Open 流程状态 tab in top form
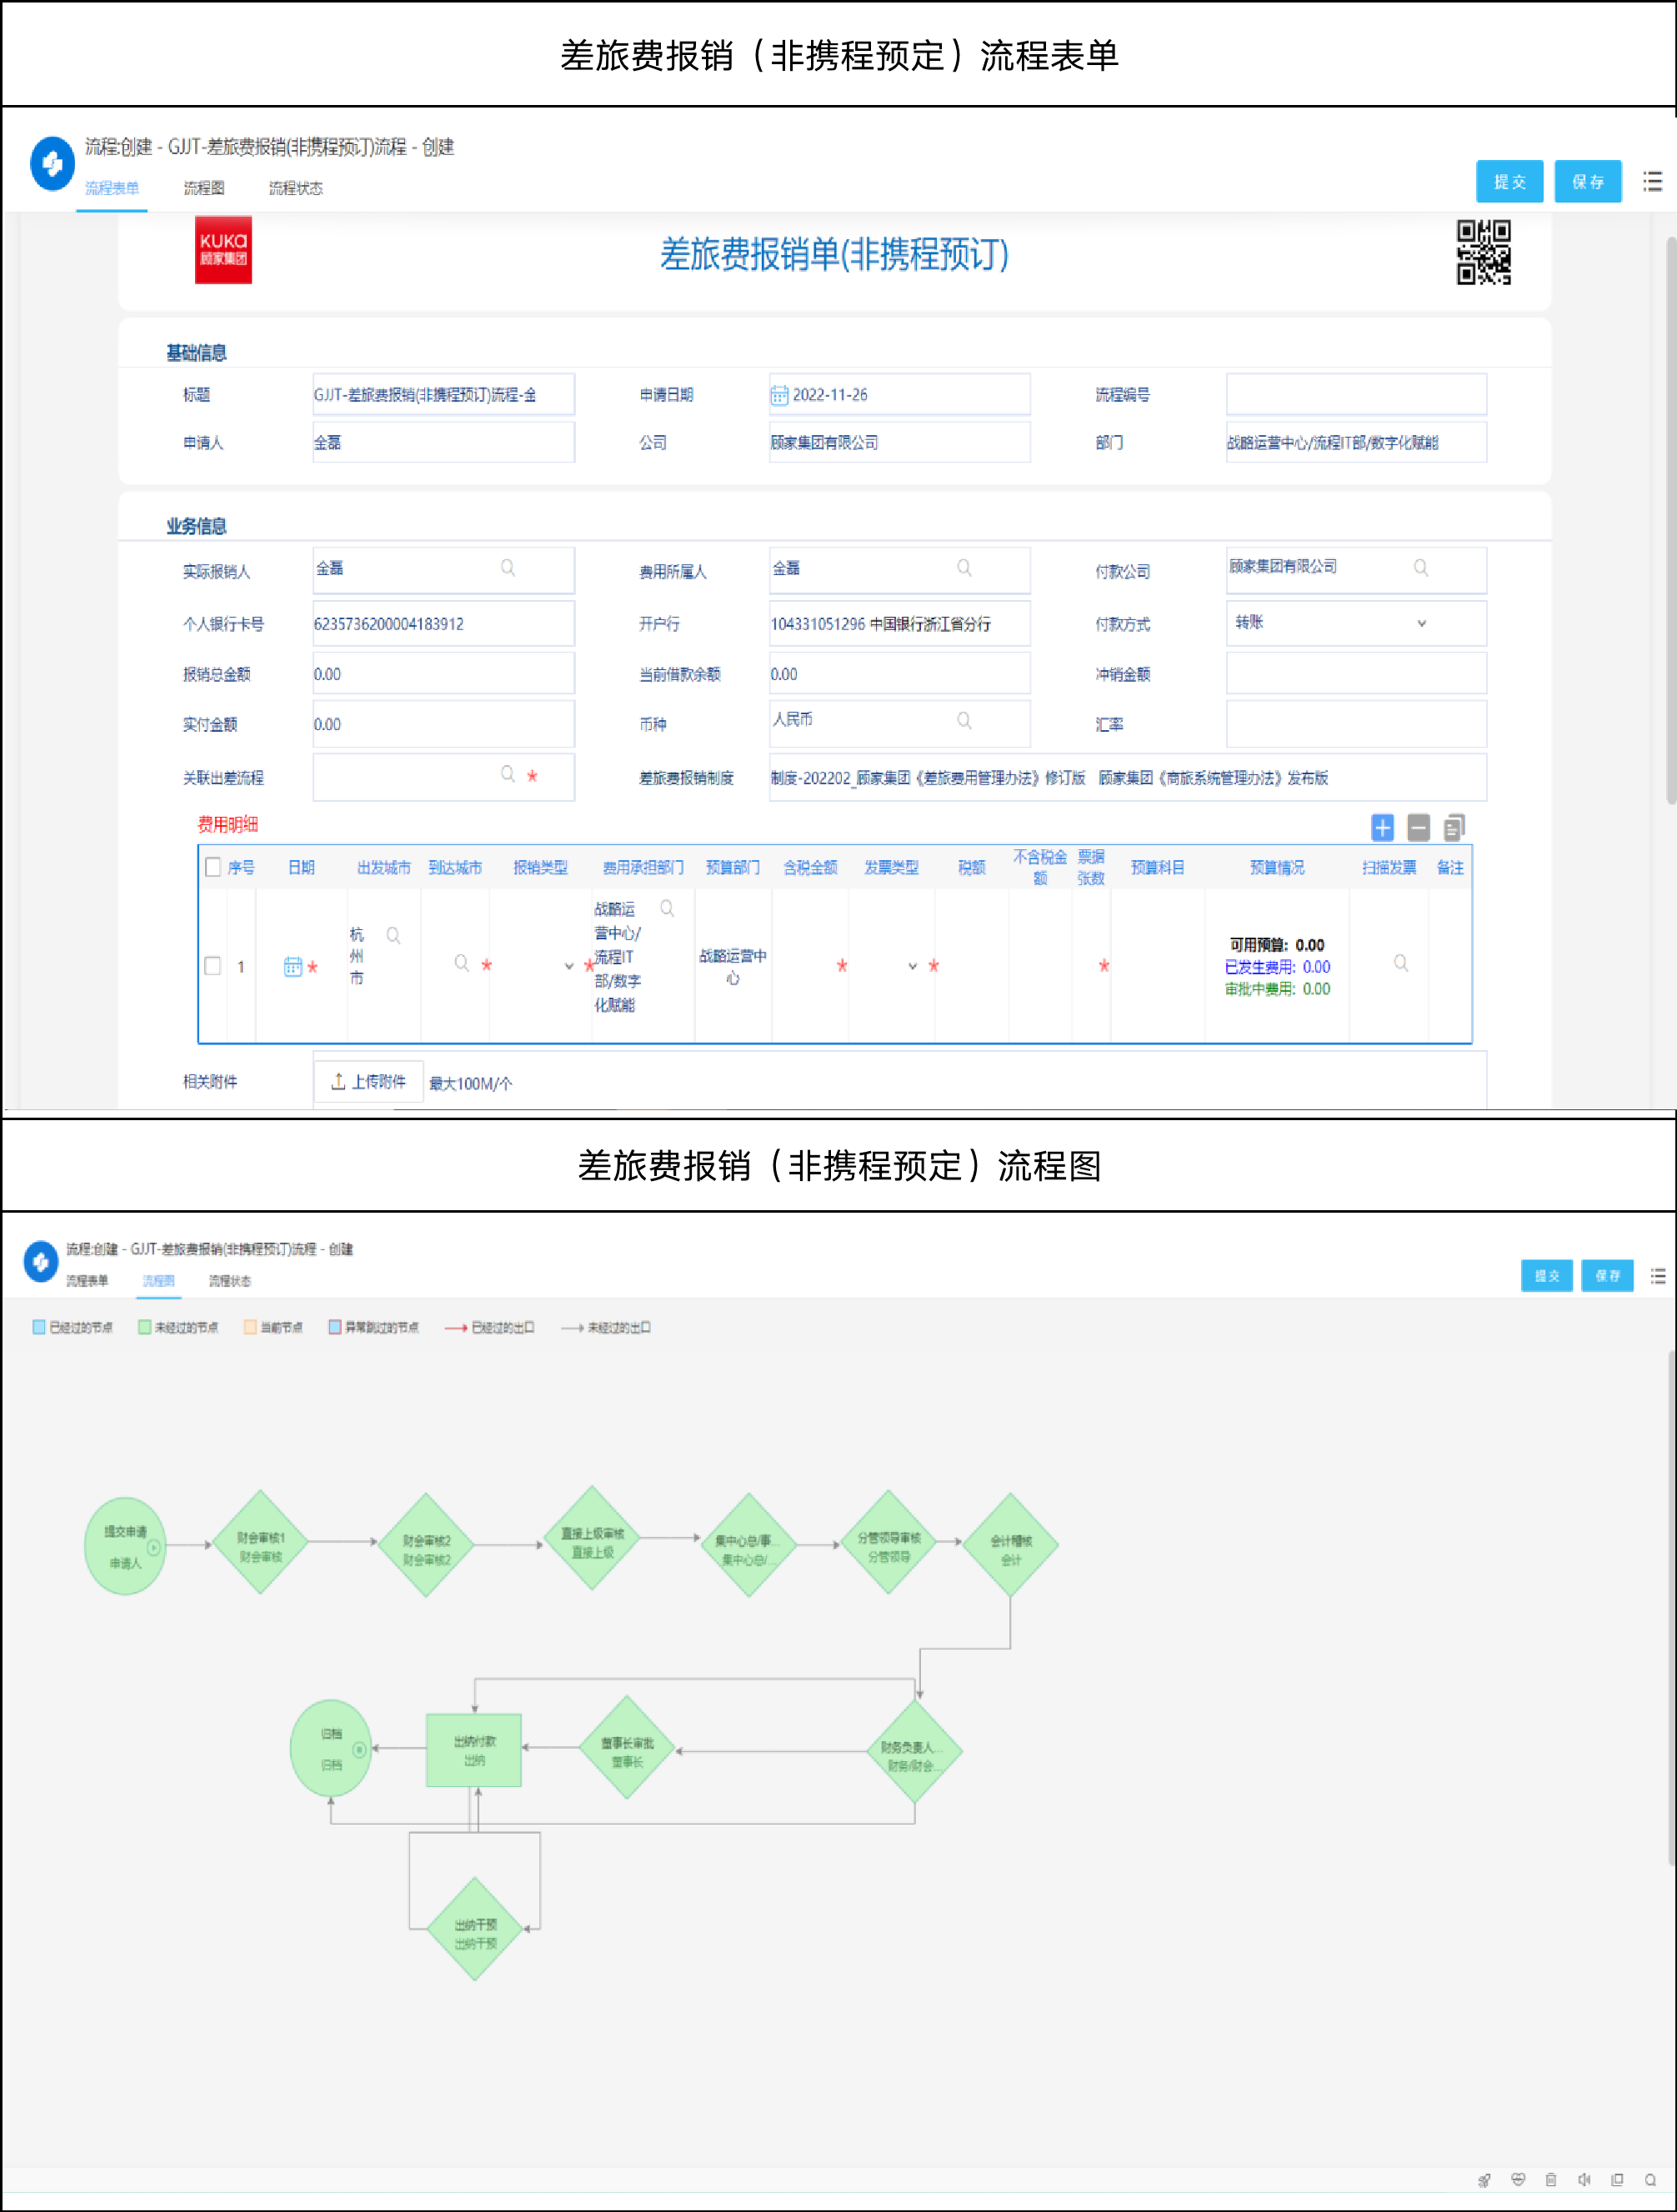The width and height of the screenshot is (1677, 2212). point(295,188)
